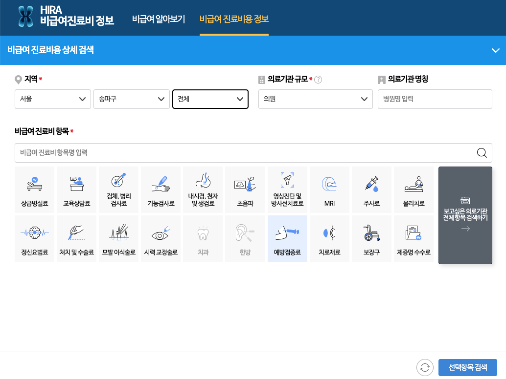Screen dimensions: 506x379
Task: Toggle the 제증명 수수료 item
Action: point(414,238)
